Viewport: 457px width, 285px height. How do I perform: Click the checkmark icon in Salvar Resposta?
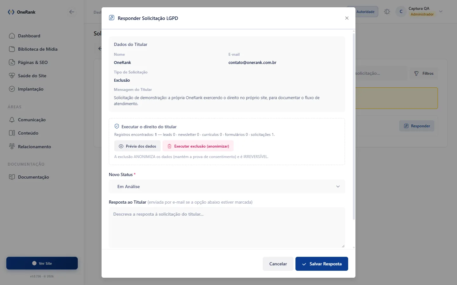click(304, 264)
